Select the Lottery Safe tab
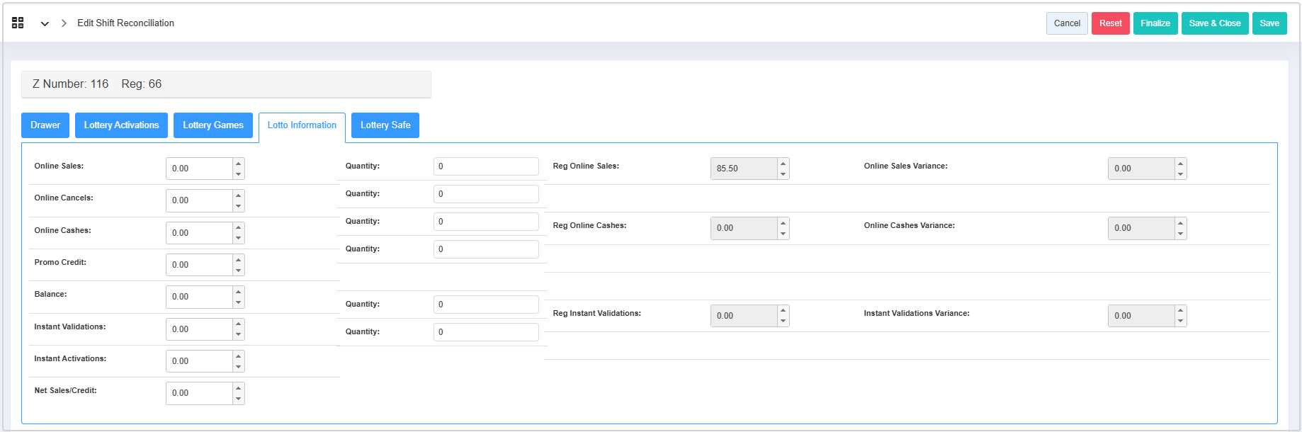This screenshot has height=432, width=1302. tap(385, 125)
